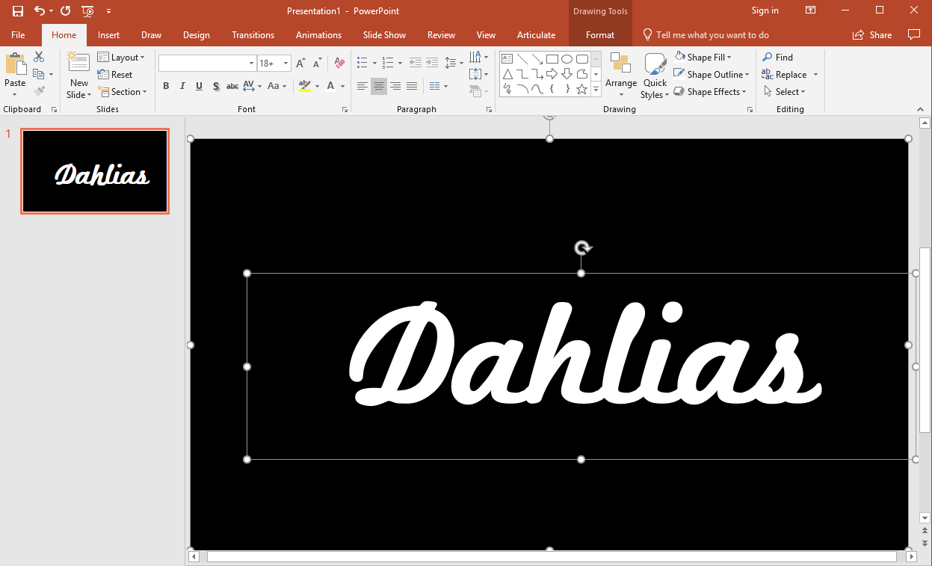Expand the Shape Effects menu
Screen dimensions: 932x566
pos(709,91)
